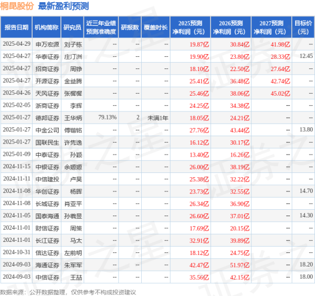Select analyst 庄汀洲 in the table
The height and width of the screenshot is (296, 315).
pyautogui.click(x=72, y=56)
